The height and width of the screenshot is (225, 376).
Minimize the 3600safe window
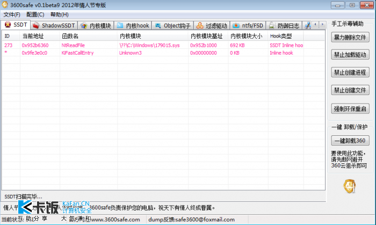(x=338, y=5)
